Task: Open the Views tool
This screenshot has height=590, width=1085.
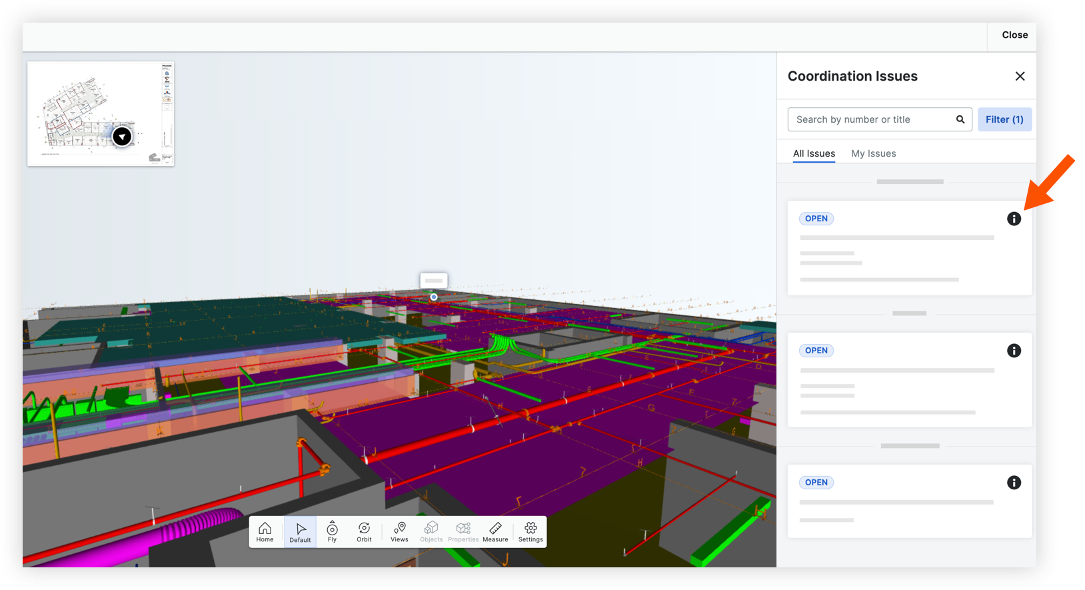Action: [399, 532]
